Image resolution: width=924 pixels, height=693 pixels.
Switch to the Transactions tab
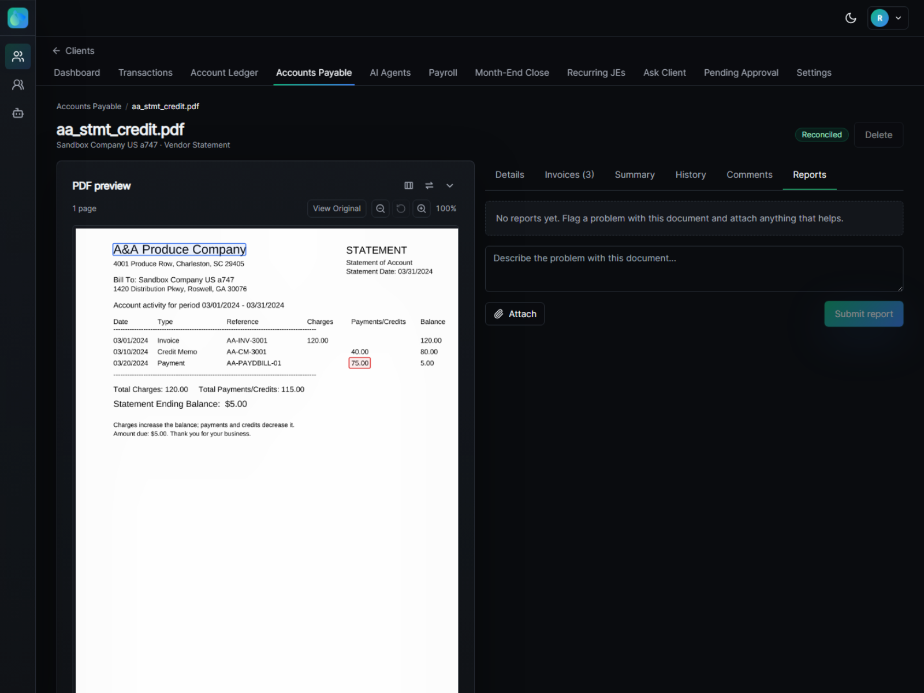pos(146,73)
